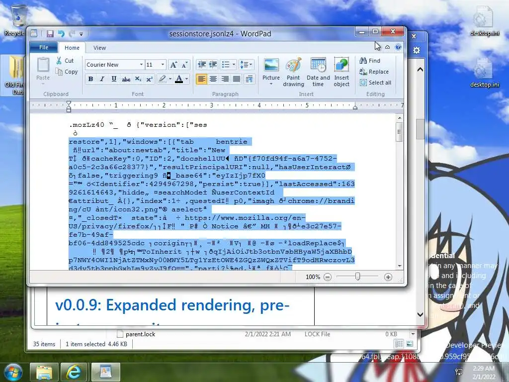Align text left
Screen dimensions: 509x382
(201, 79)
